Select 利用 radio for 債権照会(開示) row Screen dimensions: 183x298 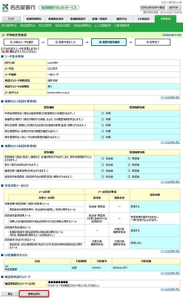tap(103, 119)
